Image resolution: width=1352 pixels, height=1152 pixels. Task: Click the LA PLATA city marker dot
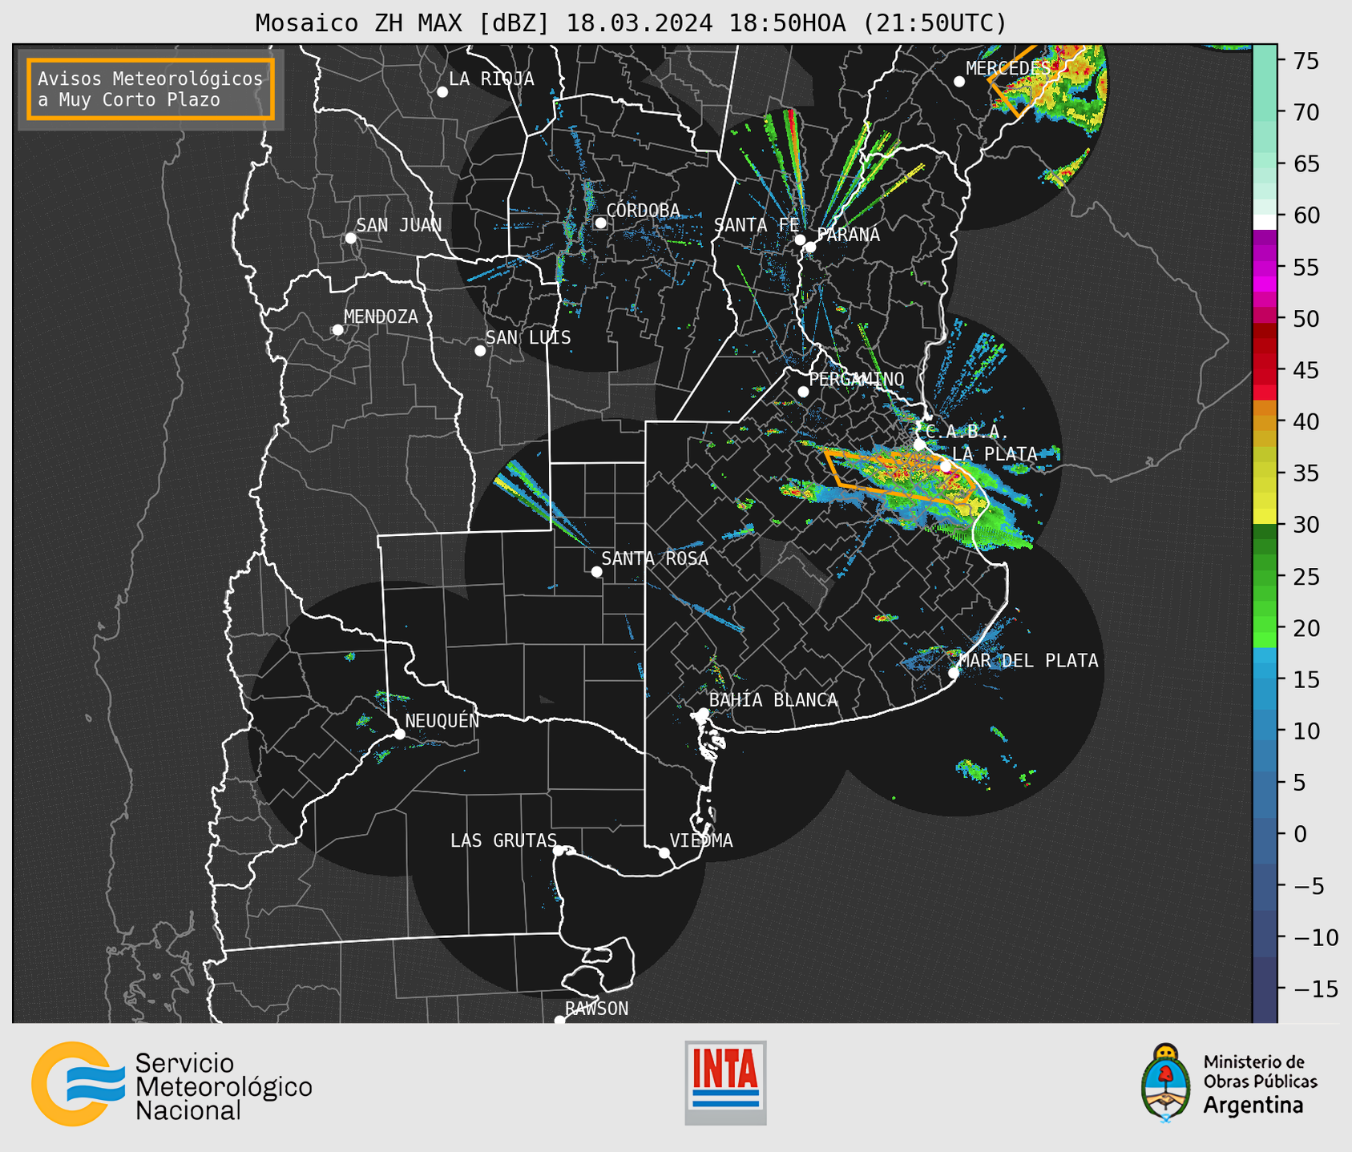pyautogui.click(x=946, y=466)
